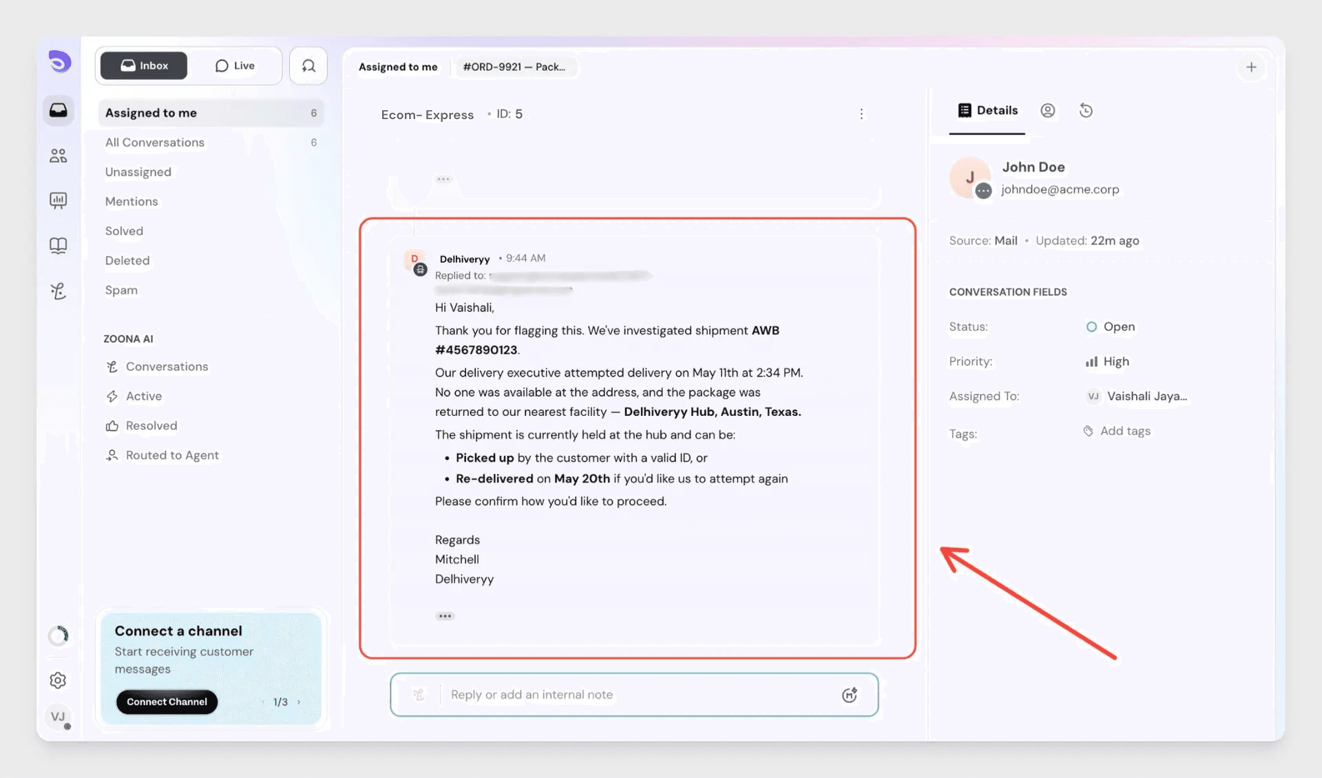1322x778 pixels.
Task: Open the conversation three-dot options menu
Action: (861, 114)
